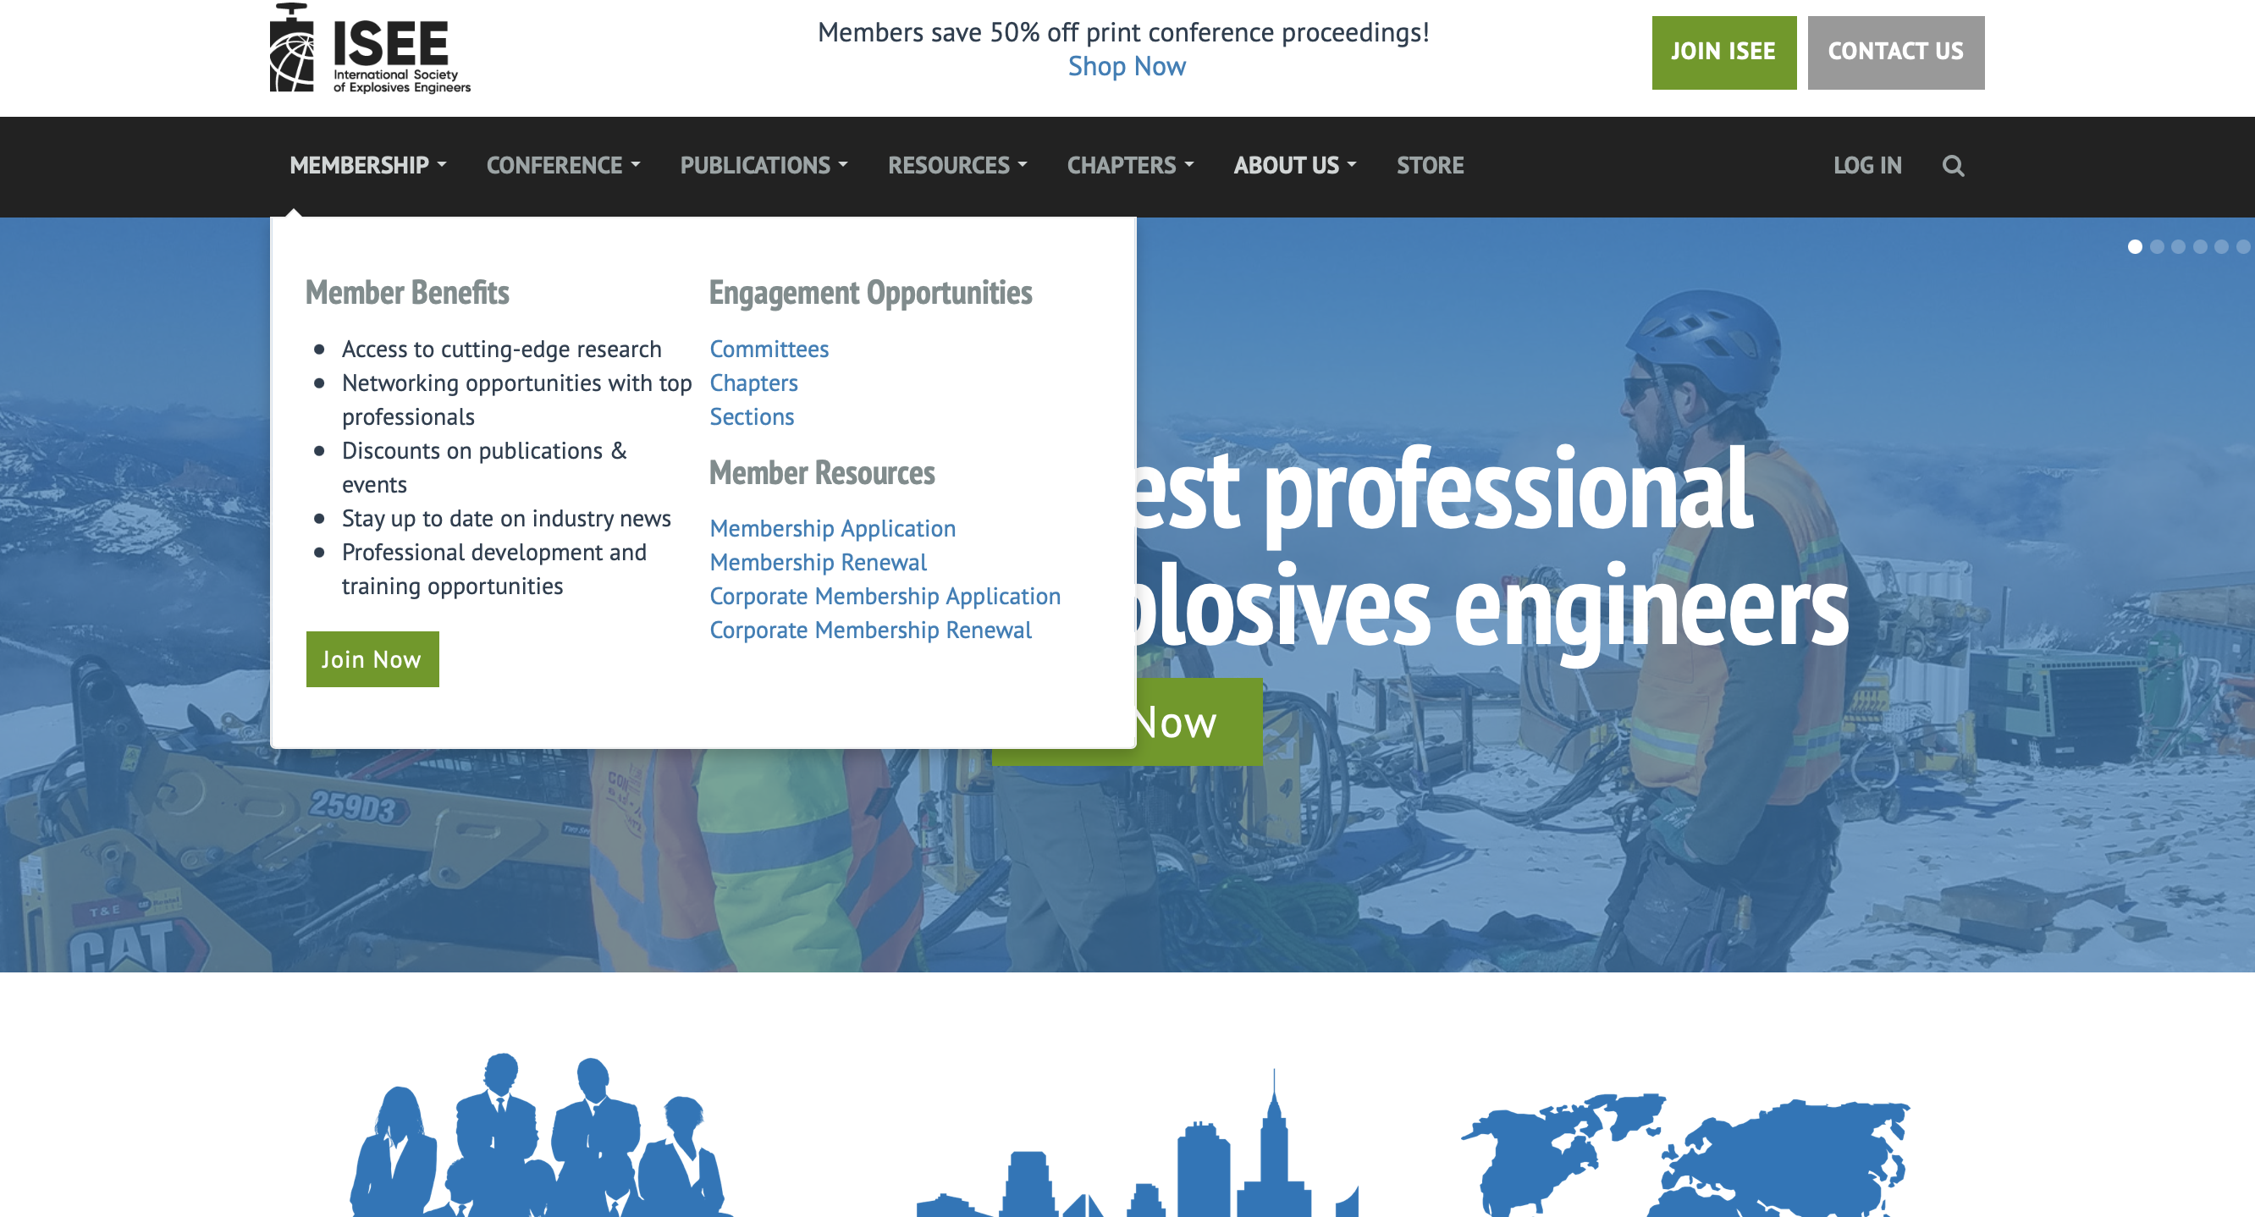
Task: Open the Store menu item
Action: coord(1430,166)
